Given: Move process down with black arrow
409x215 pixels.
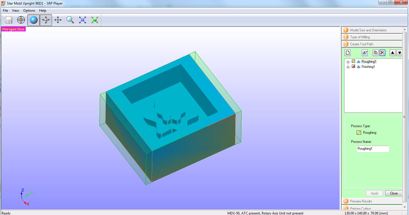Looking at the screenshot, I should point(400,53).
